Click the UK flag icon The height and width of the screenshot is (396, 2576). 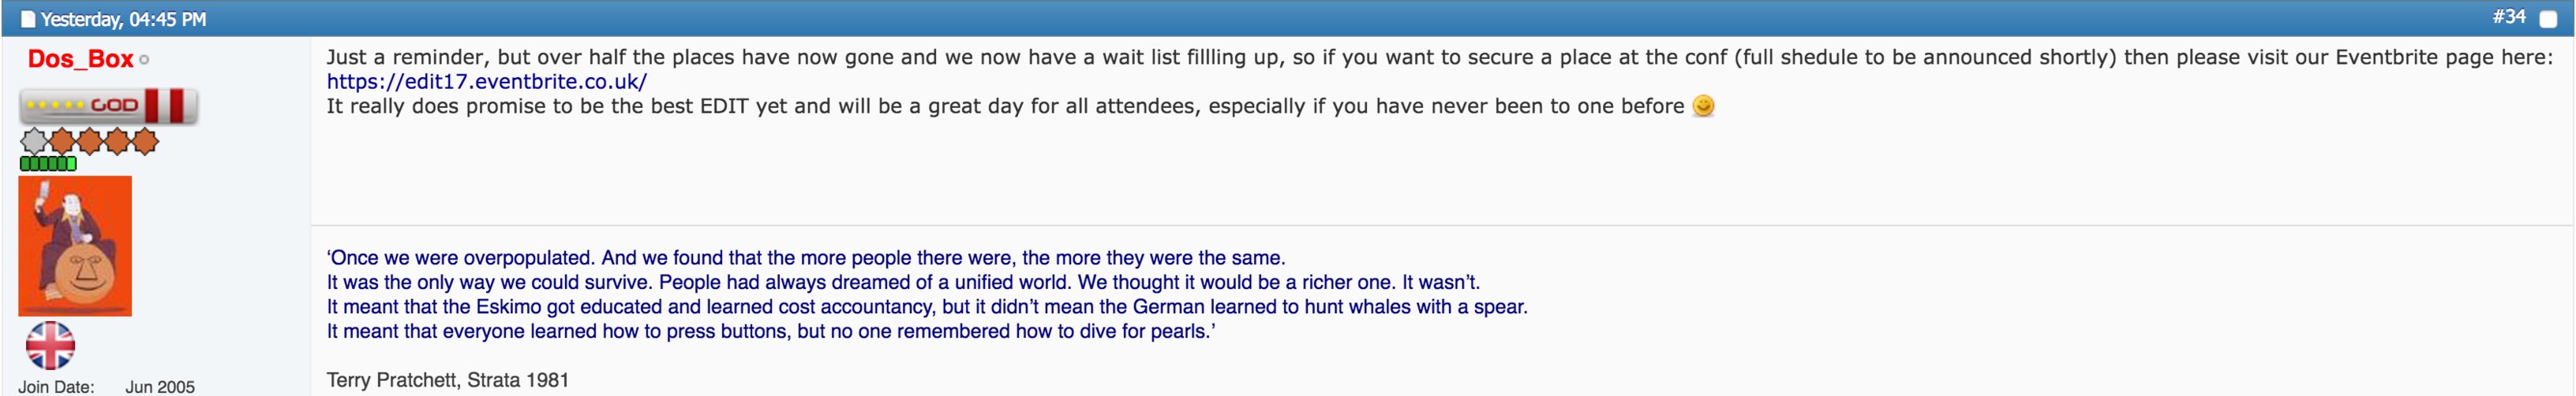[x=50, y=345]
